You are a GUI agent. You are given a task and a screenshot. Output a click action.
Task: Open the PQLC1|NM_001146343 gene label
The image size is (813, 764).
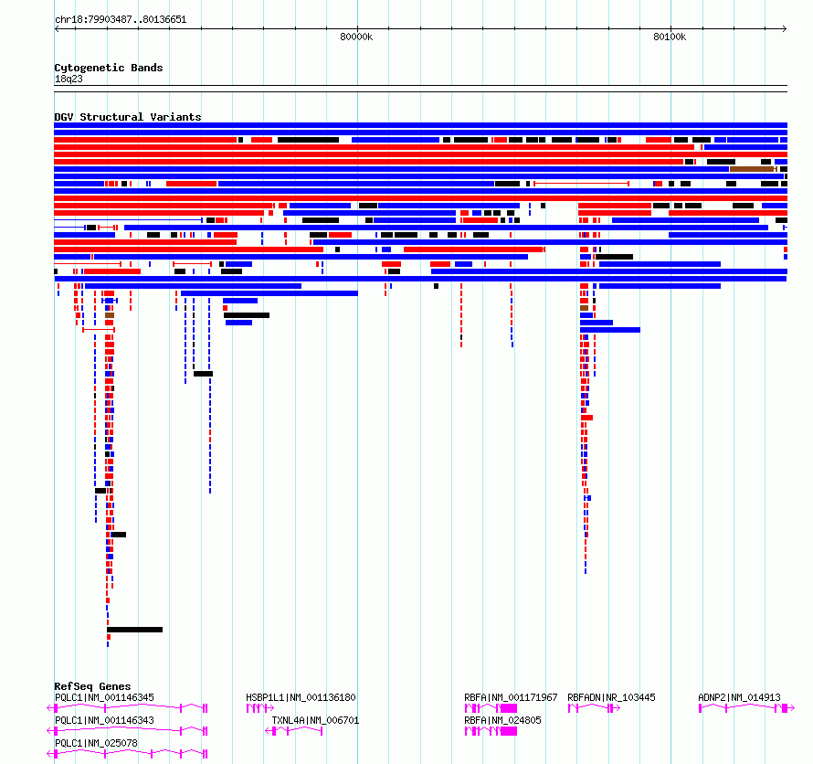[104, 720]
